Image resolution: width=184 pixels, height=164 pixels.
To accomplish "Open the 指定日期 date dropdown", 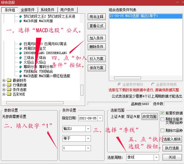I will coord(100,118).
